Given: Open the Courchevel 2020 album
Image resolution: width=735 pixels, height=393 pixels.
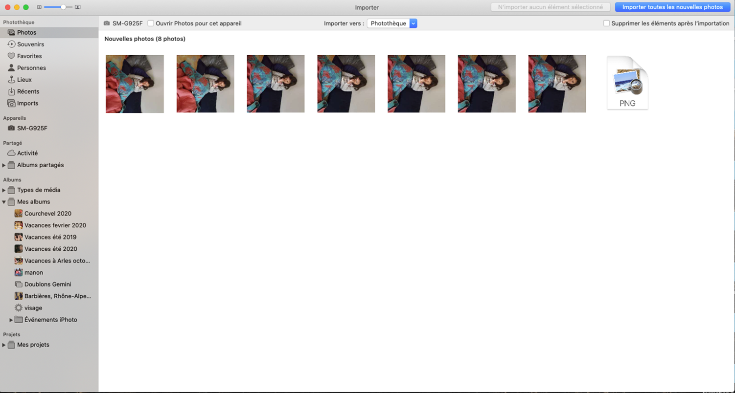Looking at the screenshot, I should click(49, 214).
